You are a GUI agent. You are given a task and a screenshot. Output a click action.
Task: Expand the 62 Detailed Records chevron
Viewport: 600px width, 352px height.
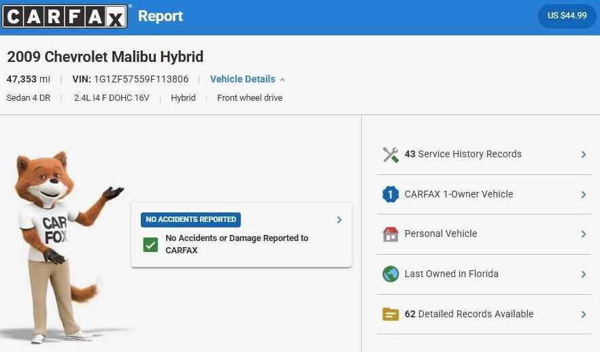[584, 315]
